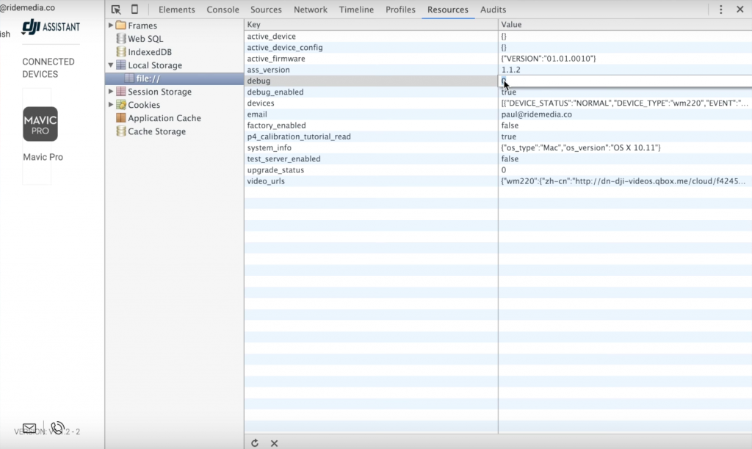Collapse the Local Storage tree node
Image resolution: width=752 pixels, height=449 pixels.
(111, 65)
